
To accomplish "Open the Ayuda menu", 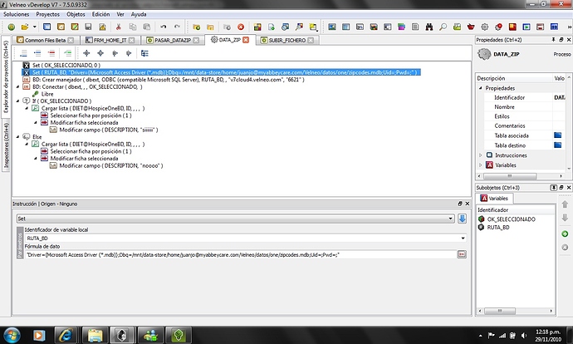I will click(139, 14).
